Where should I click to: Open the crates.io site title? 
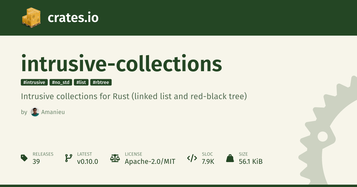[73, 18]
